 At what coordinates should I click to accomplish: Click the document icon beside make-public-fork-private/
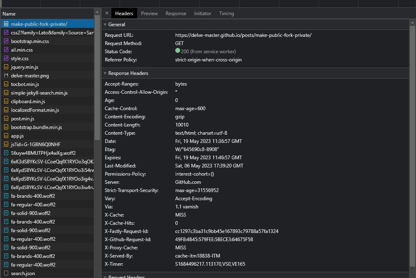click(x=6, y=24)
